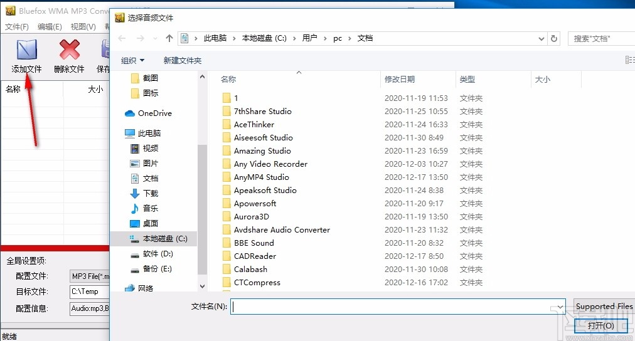The image size is (635, 341).
Task: Click 用户 in the address breadcrumb
Action: tap(309, 38)
